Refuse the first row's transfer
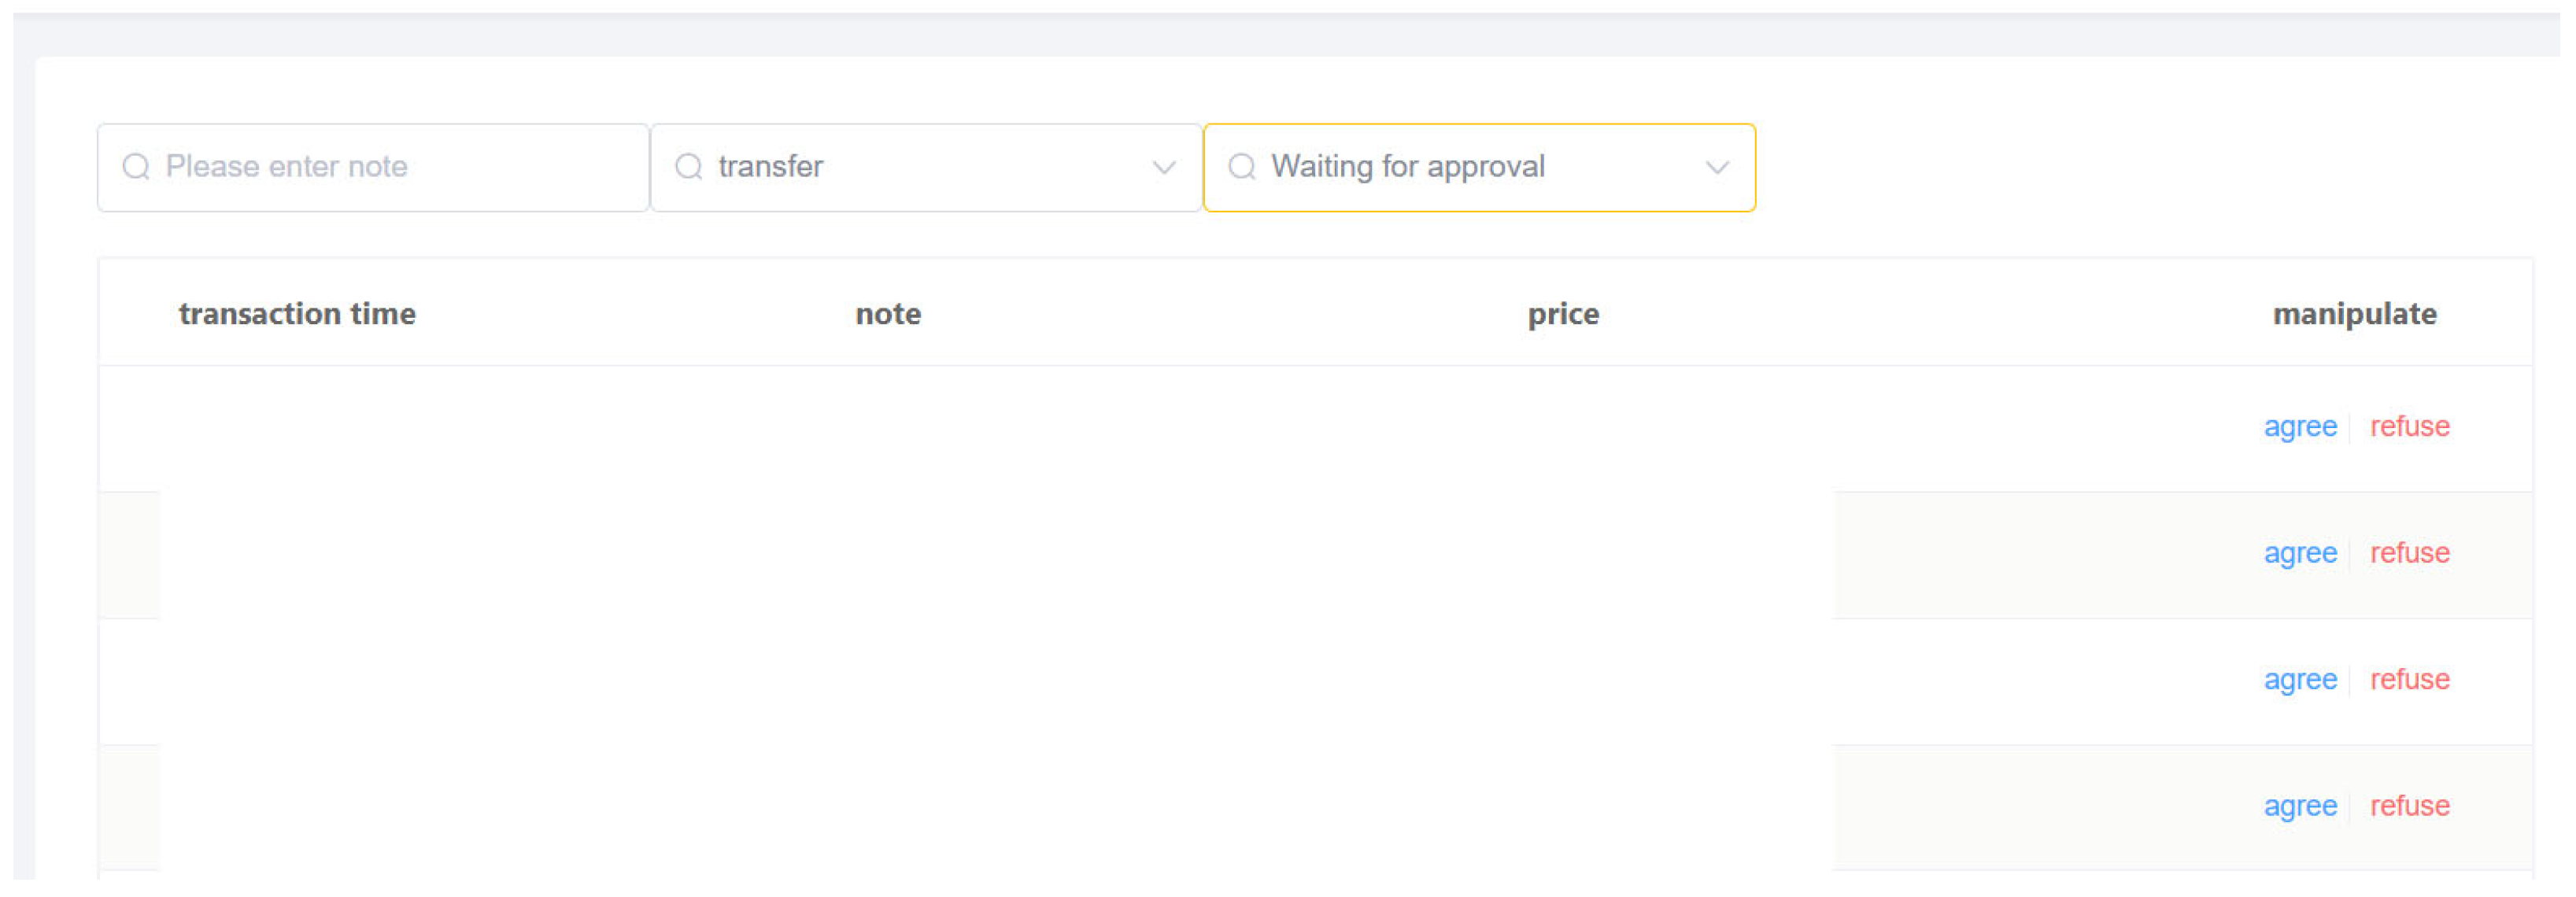The width and height of the screenshot is (2576, 897). (2409, 426)
